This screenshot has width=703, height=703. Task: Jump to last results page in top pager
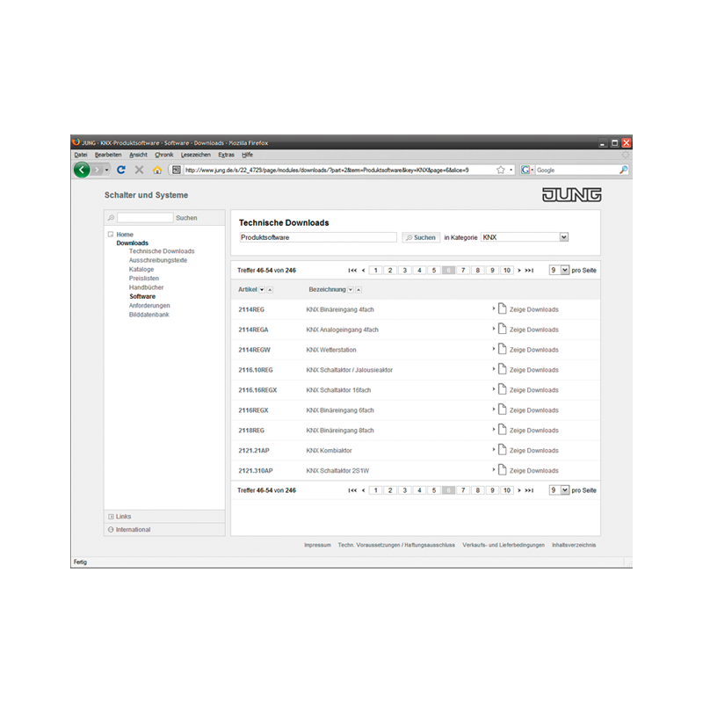[x=529, y=271]
